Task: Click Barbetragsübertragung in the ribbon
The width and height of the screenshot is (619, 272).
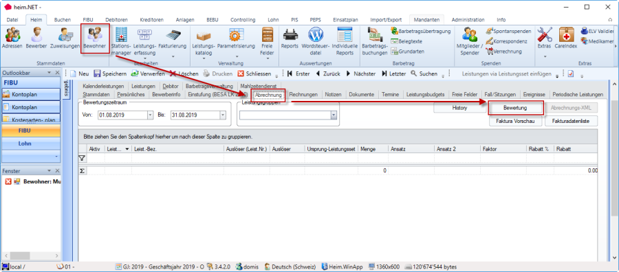Action: [421, 31]
